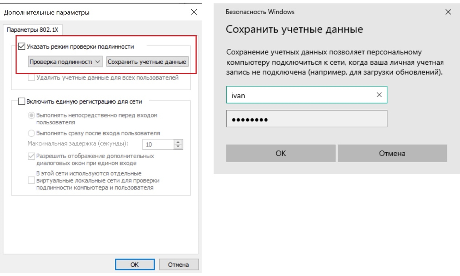Toggle Указать режим проверки подлинности checkbox
Image resolution: width=460 pixels, height=276 pixels.
tap(22, 46)
